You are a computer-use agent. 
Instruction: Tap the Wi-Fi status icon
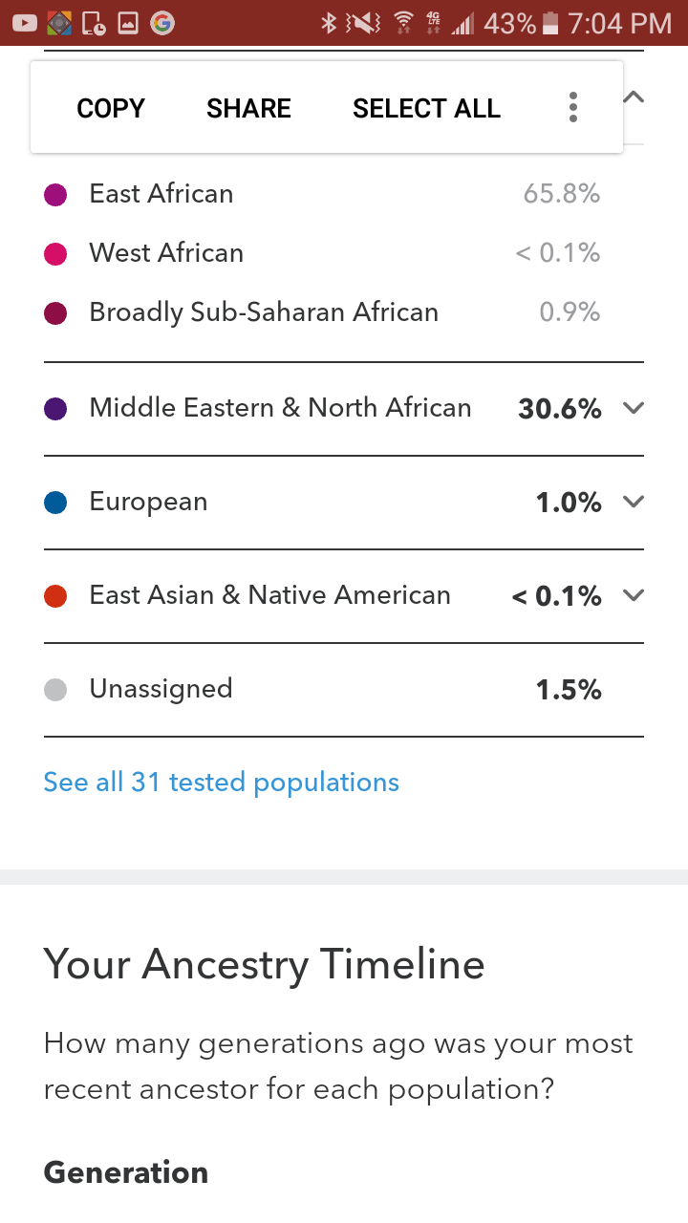click(x=404, y=23)
